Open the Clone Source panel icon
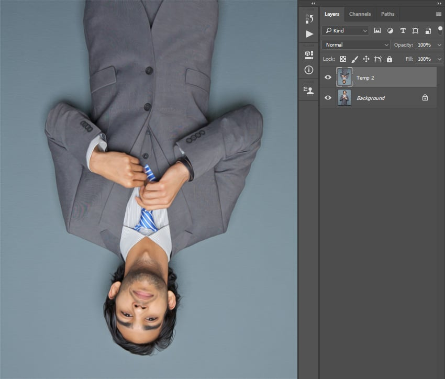The width and height of the screenshot is (445, 379). coord(309,91)
